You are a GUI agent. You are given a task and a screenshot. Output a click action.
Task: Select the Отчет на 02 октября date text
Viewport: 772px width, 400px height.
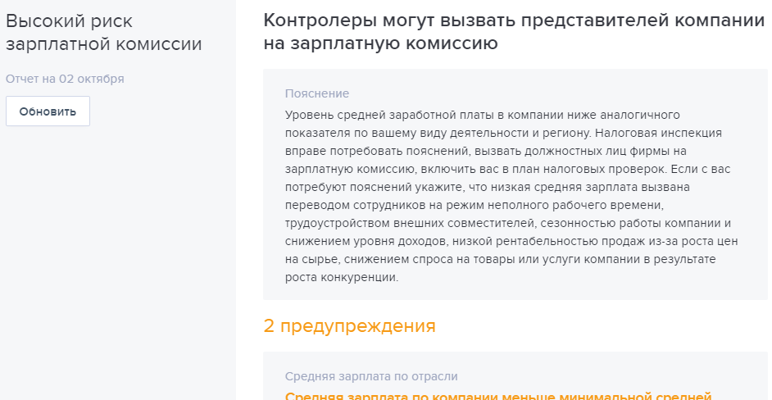pos(65,80)
